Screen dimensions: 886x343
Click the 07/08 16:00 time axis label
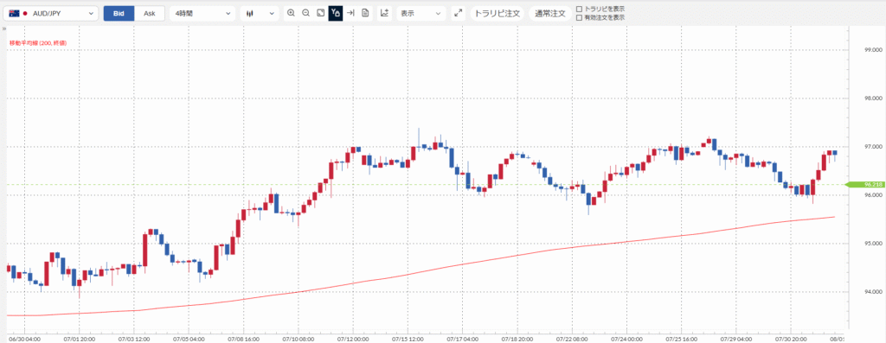click(243, 339)
